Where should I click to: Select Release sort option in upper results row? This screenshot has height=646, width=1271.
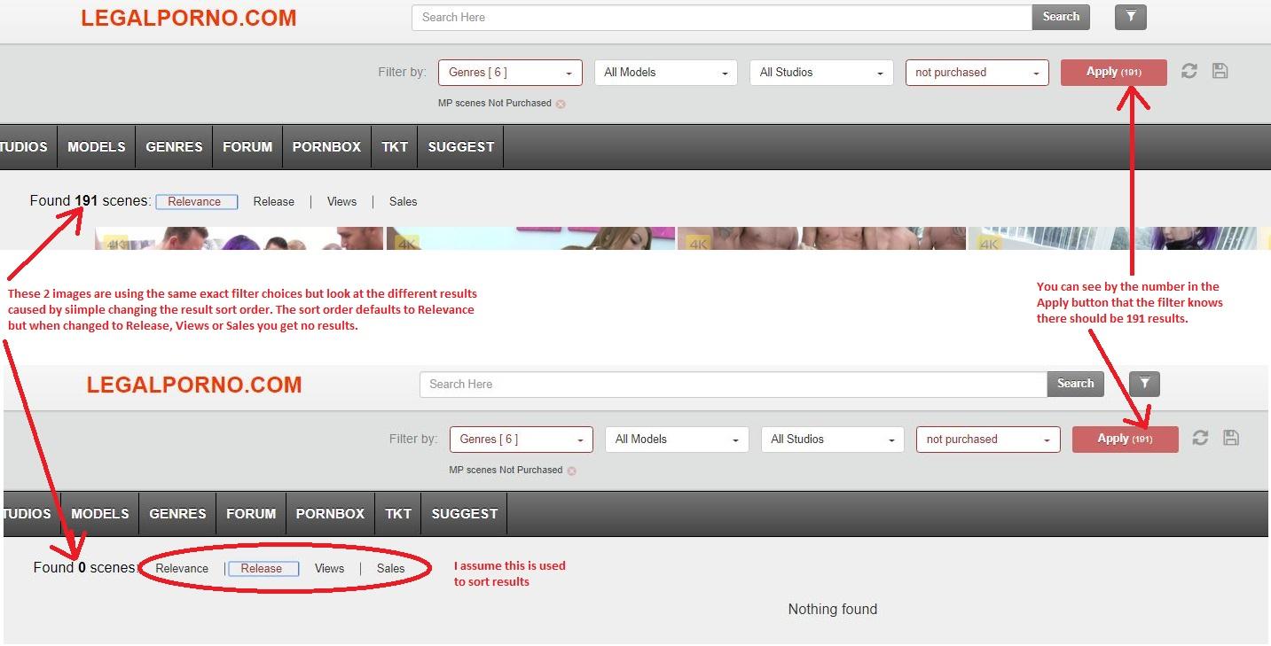click(x=273, y=202)
